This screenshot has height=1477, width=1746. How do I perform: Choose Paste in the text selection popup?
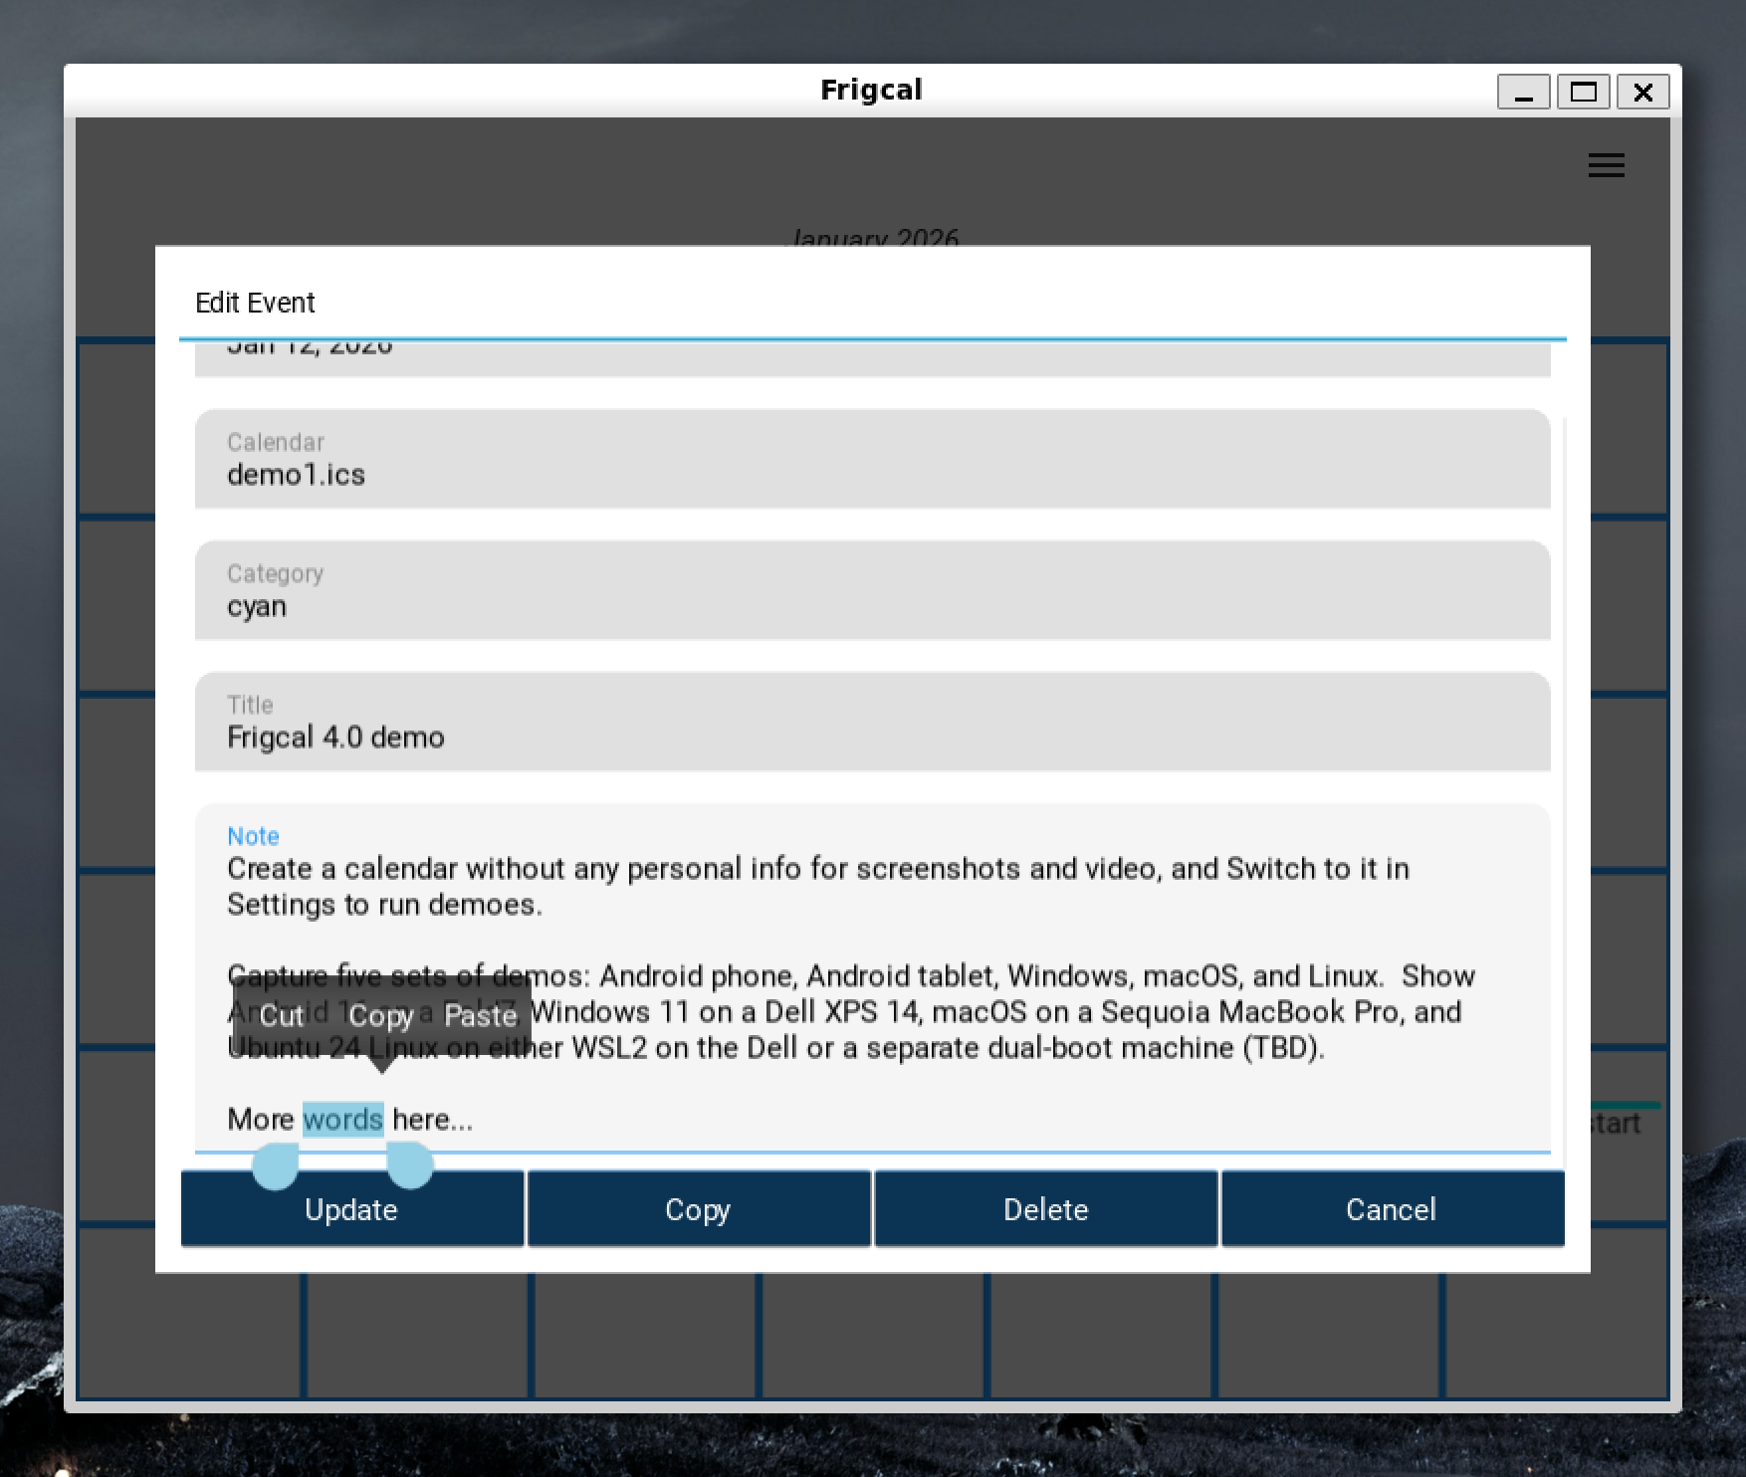click(480, 1015)
